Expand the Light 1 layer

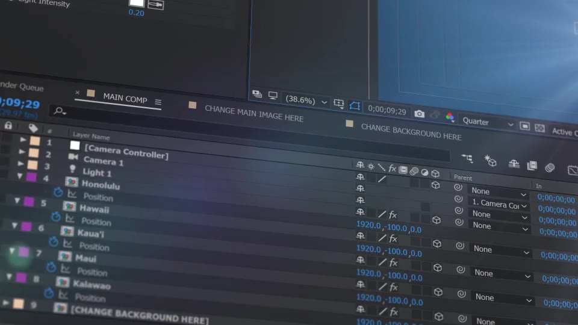click(20, 163)
